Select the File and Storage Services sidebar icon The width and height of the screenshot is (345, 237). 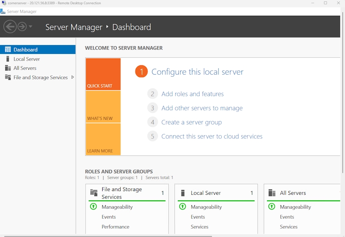8,77
